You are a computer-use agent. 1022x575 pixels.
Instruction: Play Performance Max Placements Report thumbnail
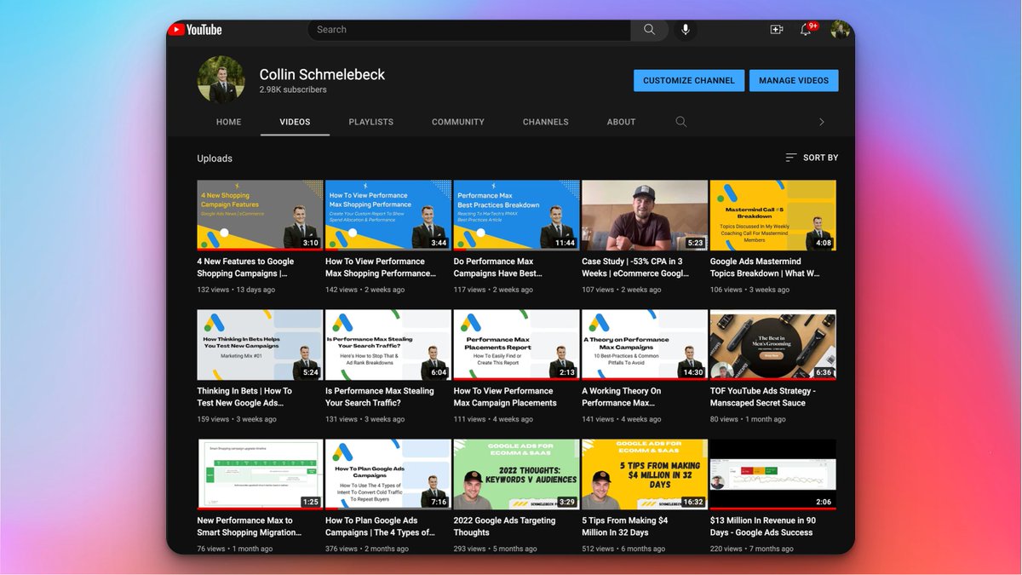click(x=516, y=345)
